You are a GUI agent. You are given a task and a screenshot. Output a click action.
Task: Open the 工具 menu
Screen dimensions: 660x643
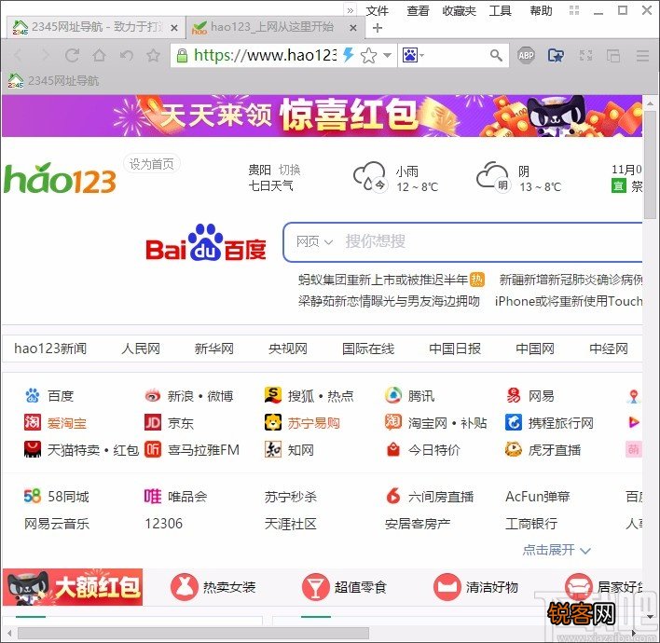(500, 10)
